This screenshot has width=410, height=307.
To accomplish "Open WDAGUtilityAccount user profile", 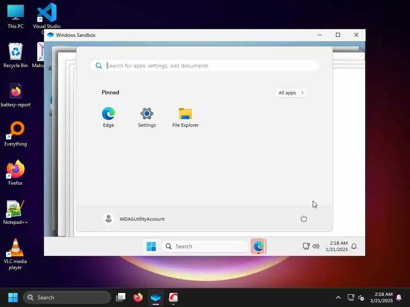I will coord(134,219).
